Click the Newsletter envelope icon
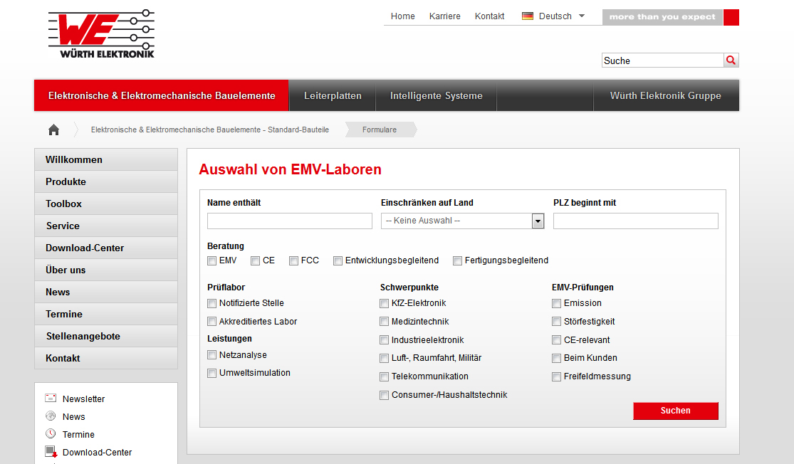This screenshot has width=794, height=464. pyautogui.click(x=51, y=399)
